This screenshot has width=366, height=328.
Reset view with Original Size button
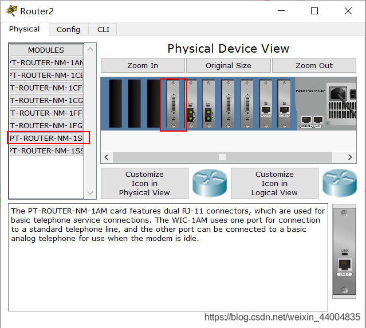[x=229, y=65]
